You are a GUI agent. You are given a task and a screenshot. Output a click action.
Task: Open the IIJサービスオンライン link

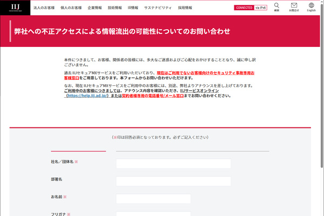pyautogui.click(x=199, y=91)
